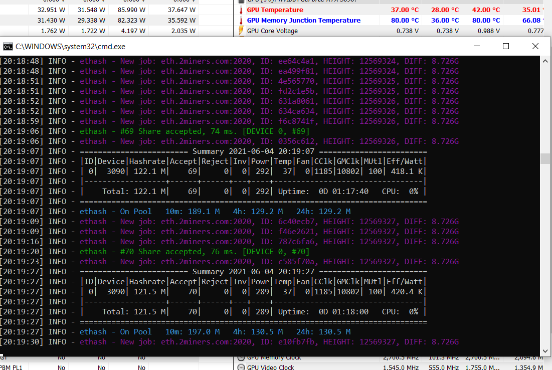Click the cmd window scrollbar down arrow
The height and width of the screenshot is (370, 552).
point(545,351)
